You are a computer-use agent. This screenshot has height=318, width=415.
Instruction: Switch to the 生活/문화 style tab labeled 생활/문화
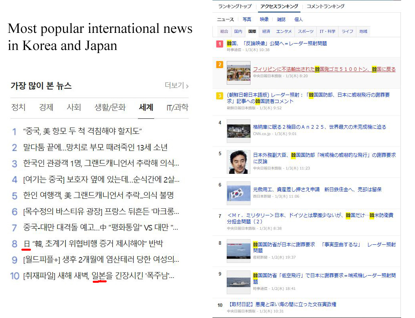tap(110, 107)
